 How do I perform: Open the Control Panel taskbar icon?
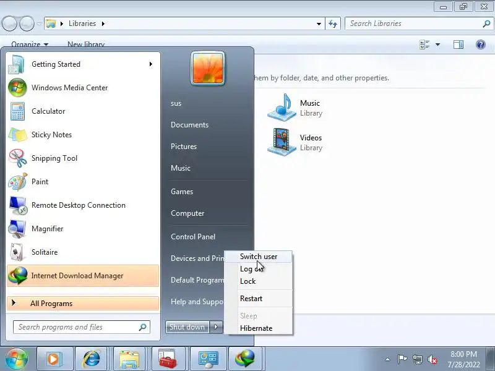(x=208, y=359)
